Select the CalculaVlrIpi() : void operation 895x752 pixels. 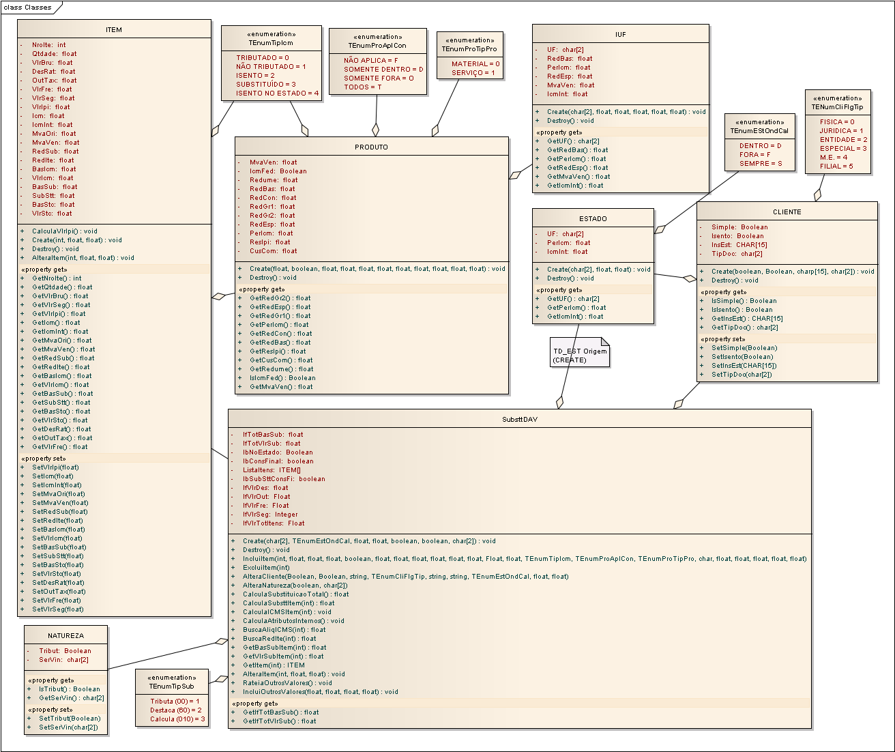point(65,231)
